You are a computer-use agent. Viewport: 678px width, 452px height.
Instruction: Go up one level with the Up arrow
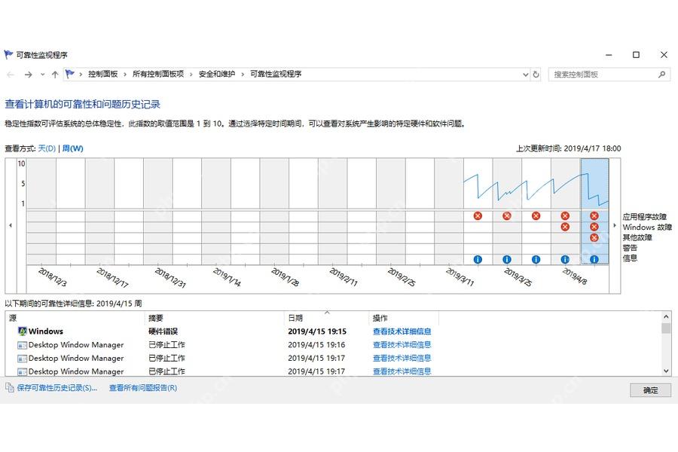55,75
